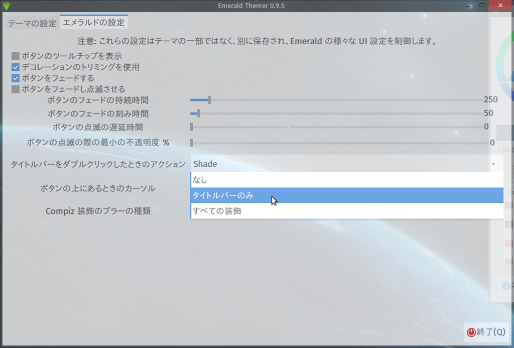Click the 最小の不透明度 % slider handle

(x=191, y=143)
